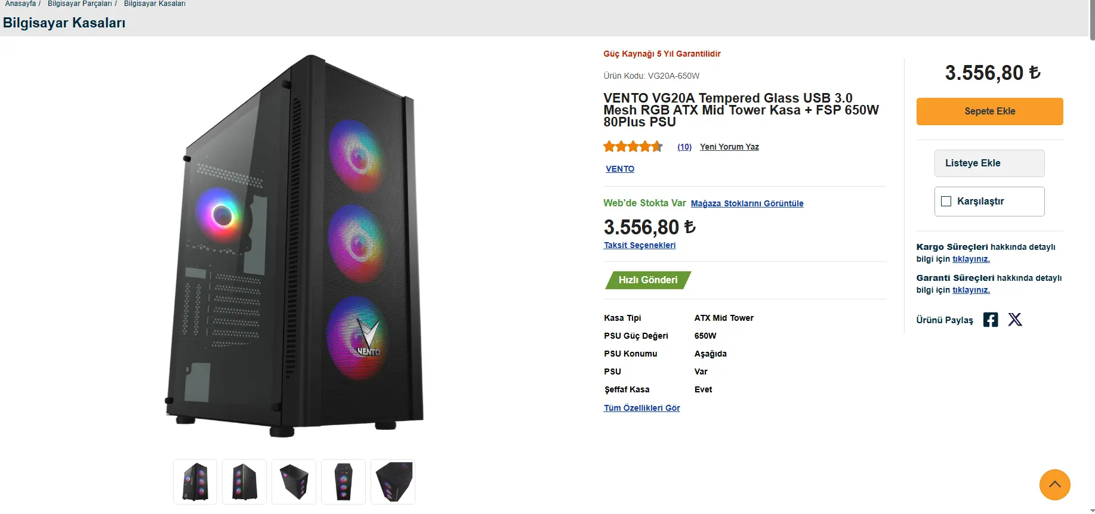Open Taksit Seçenekleri installment options
Image resolution: width=1095 pixels, height=514 pixels.
(x=640, y=245)
